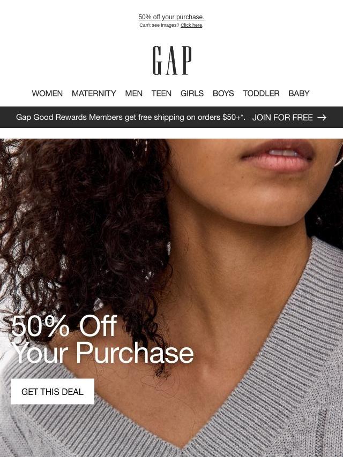Click the Gap Good Rewards shipping banner text
The height and width of the screenshot is (457, 343).
[130, 117]
